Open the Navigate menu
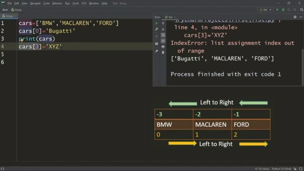This screenshot has height=171, width=304. [35, 3]
